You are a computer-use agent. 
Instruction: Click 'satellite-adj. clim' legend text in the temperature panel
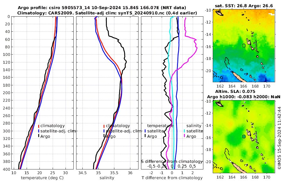coord(58,131)
